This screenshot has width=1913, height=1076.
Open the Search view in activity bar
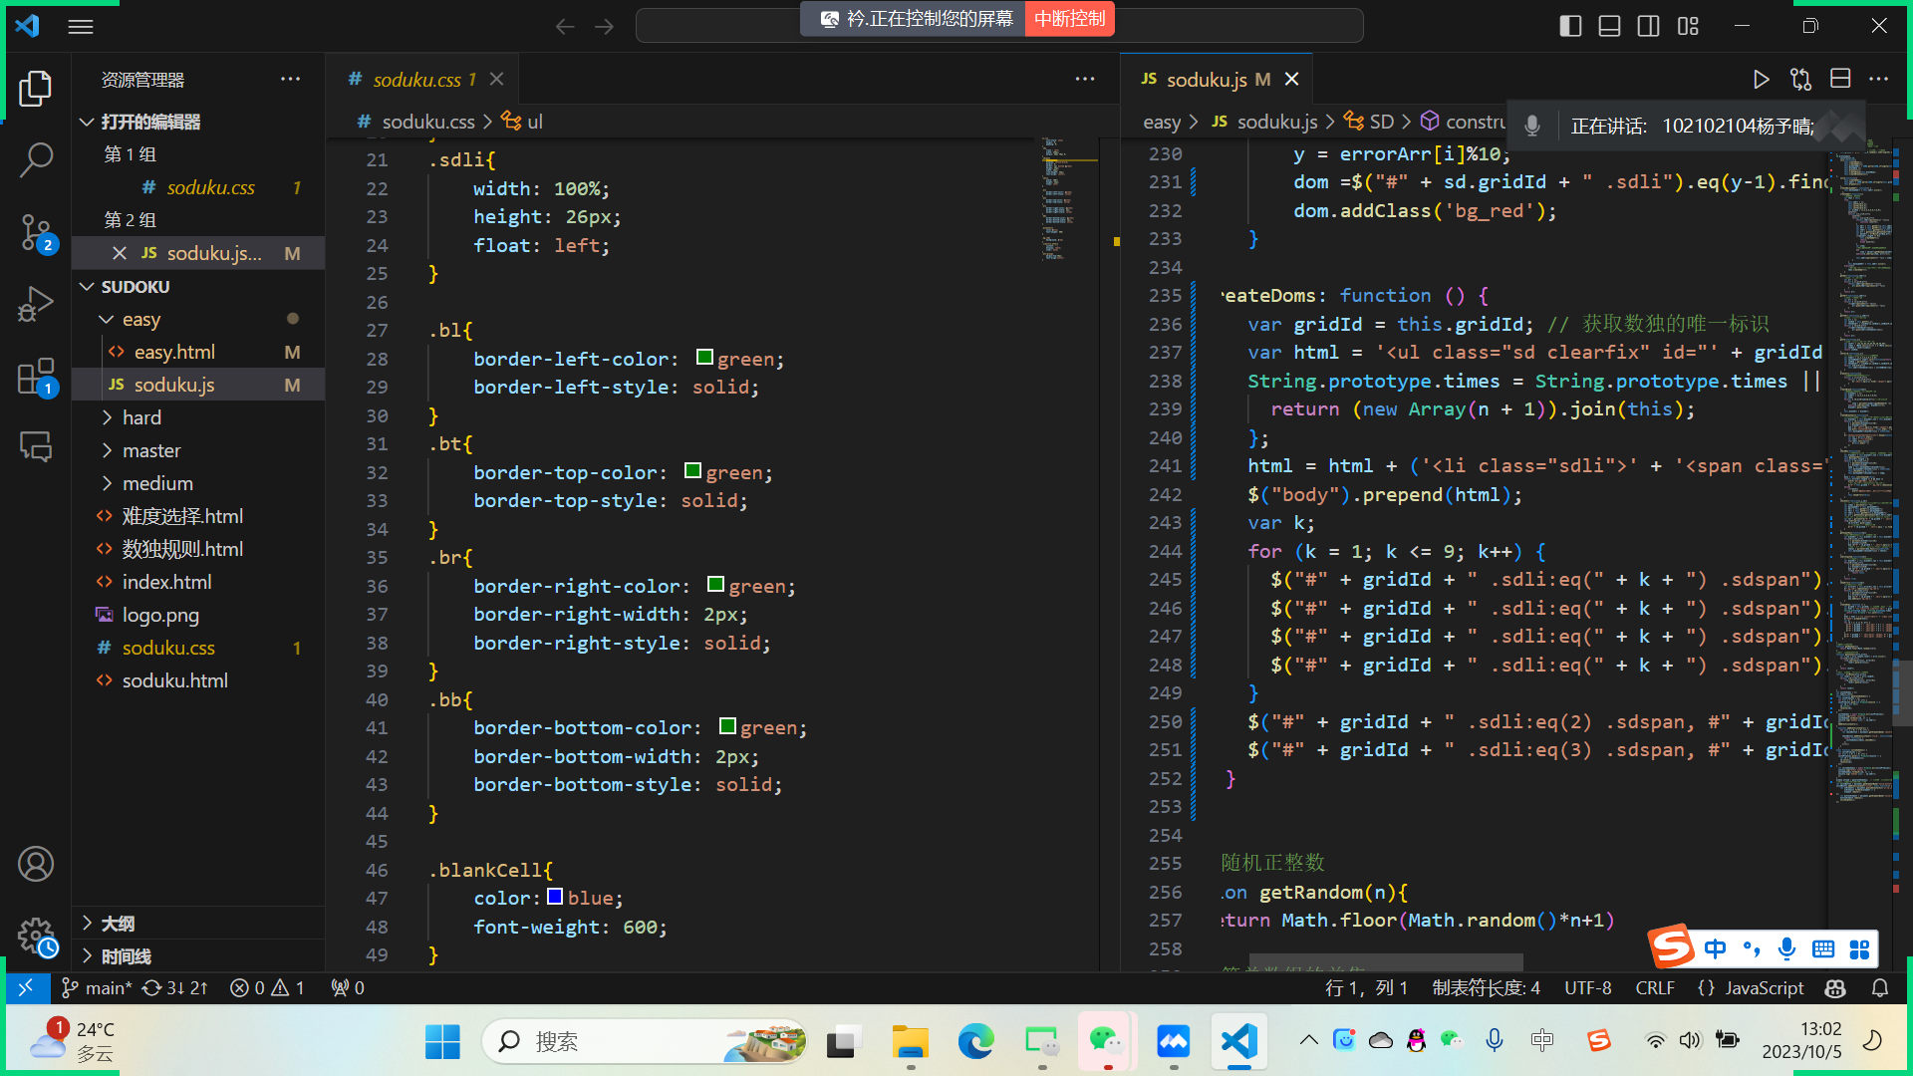pos(36,158)
